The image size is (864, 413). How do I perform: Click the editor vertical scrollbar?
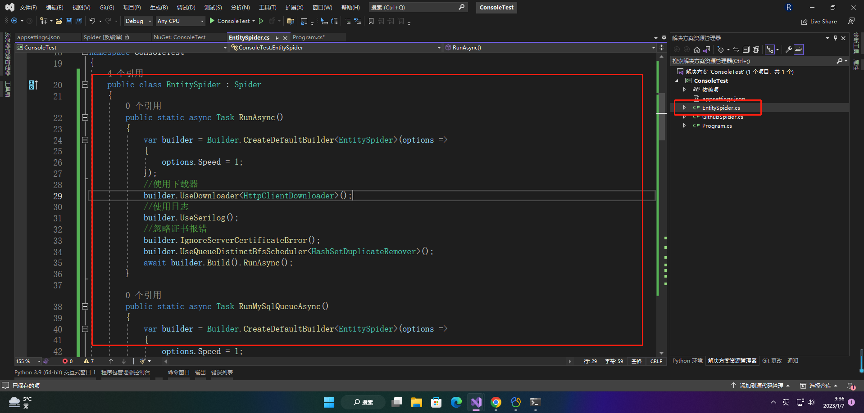click(661, 205)
